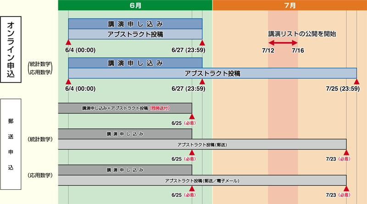The width and height of the screenshot is (367, 204).
Task: Click the green 6月 month header
Action: (x=135, y=5)
